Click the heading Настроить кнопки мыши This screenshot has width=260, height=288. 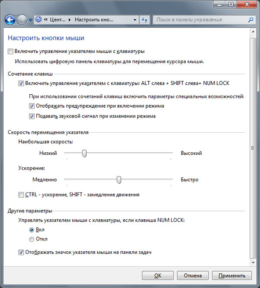pyautogui.click(x=46, y=38)
